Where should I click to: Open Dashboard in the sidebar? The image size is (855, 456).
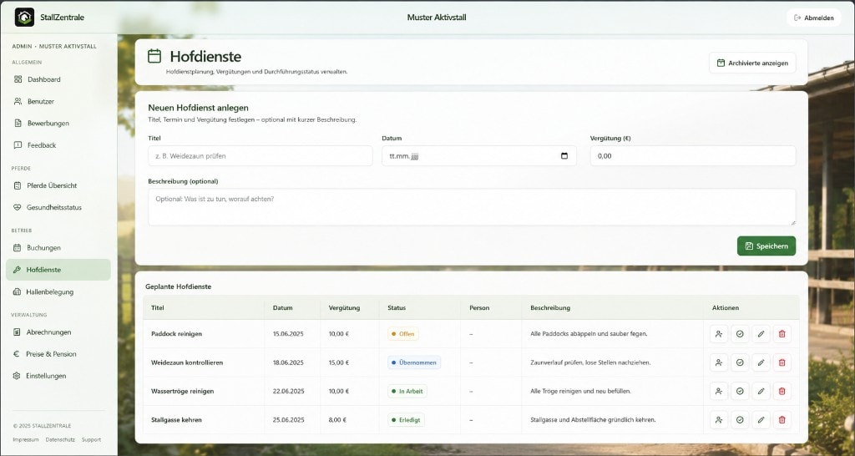pos(58,79)
